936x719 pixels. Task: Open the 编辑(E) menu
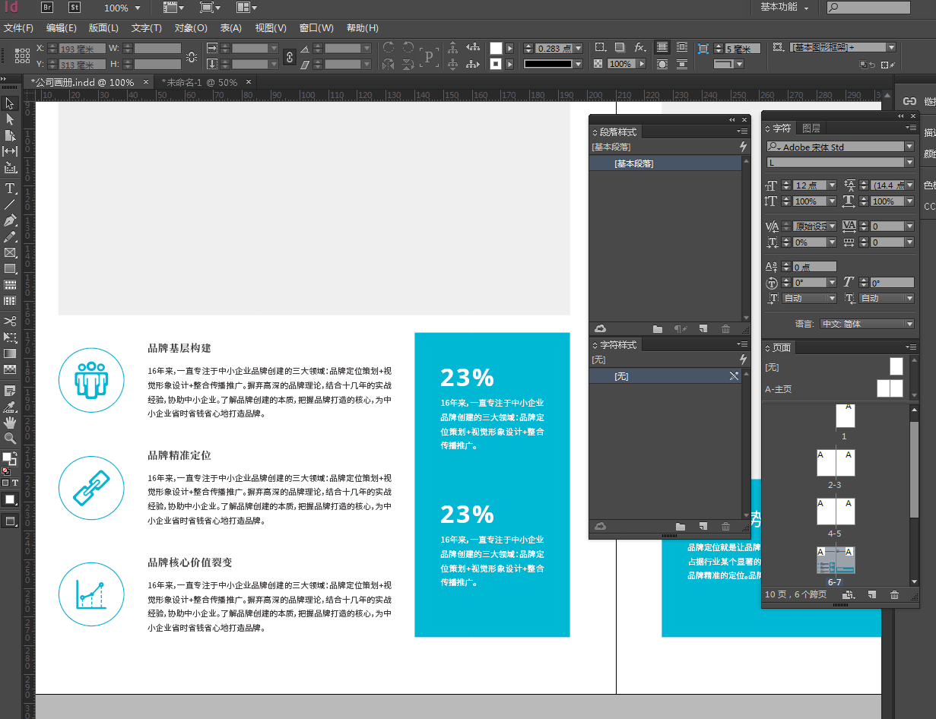[x=62, y=28]
